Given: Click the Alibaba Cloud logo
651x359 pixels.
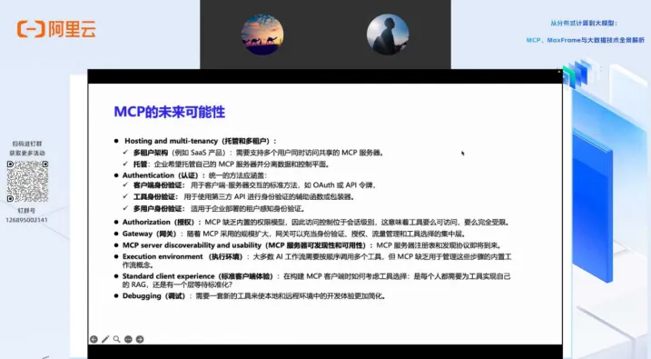Looking at the screenshot, I should (56, 29).
